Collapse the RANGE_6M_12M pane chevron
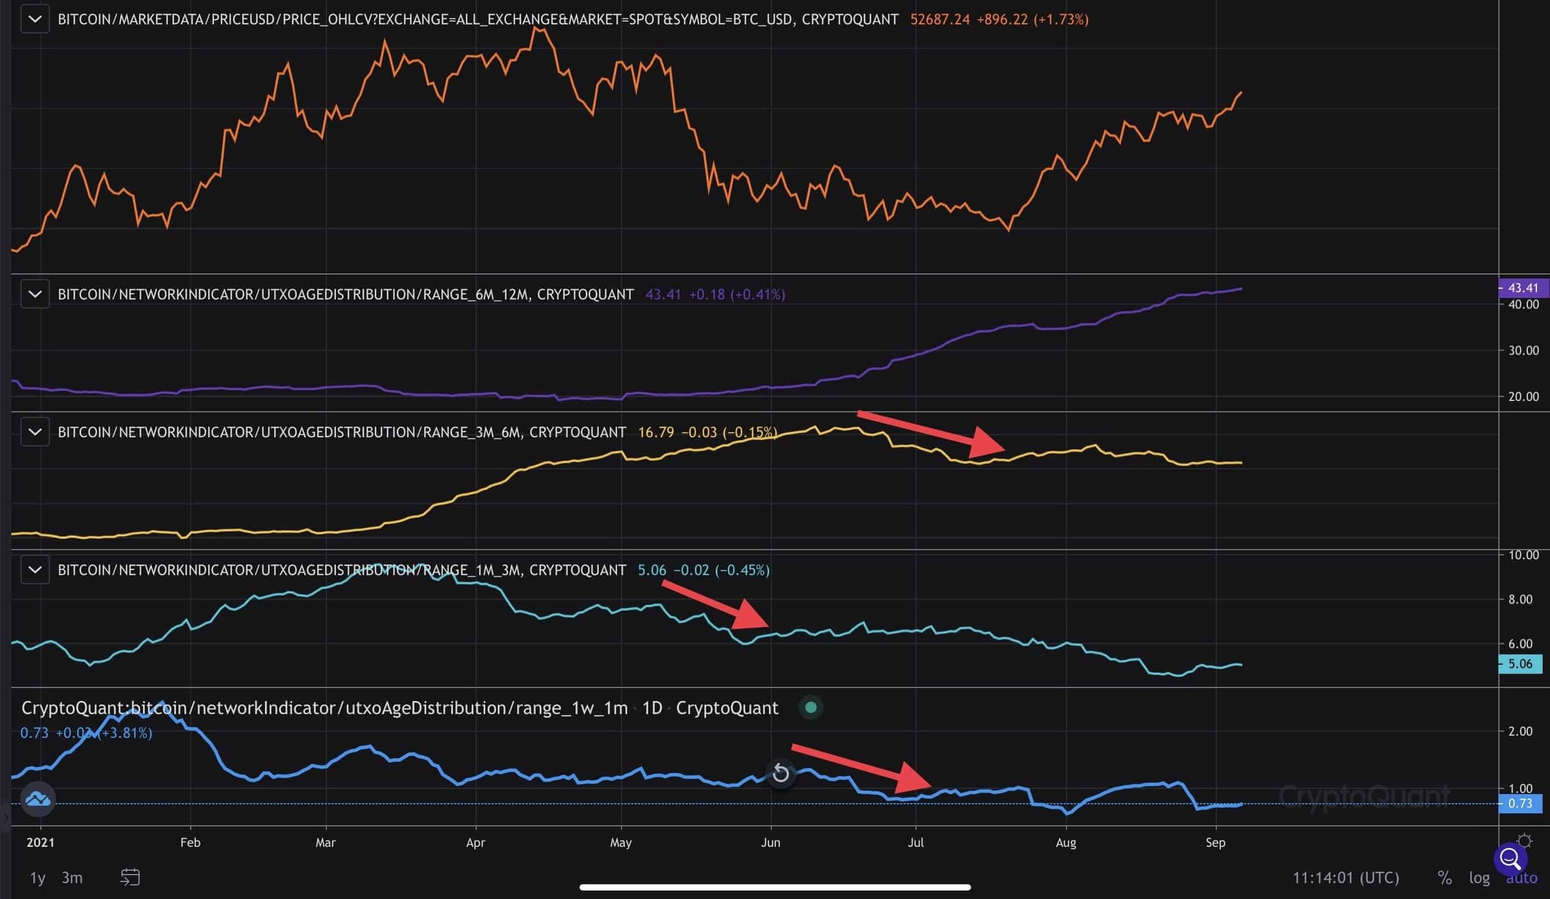The width and height of the screenshot is (1550, 899). 35,294
